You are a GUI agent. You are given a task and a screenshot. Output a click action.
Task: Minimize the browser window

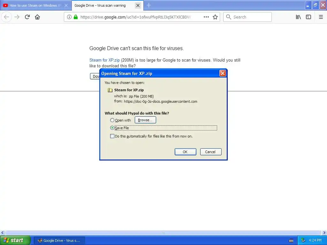[308, 5]
